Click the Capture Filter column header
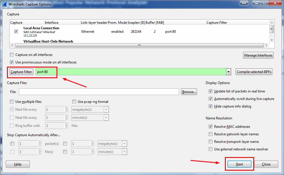284x175 pixels. (x=217, y=23)
